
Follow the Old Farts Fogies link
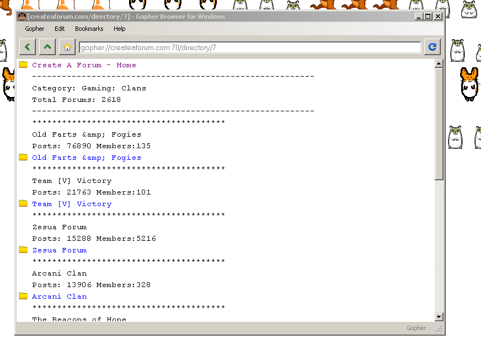pyautogui.click(x=85, y=157)
